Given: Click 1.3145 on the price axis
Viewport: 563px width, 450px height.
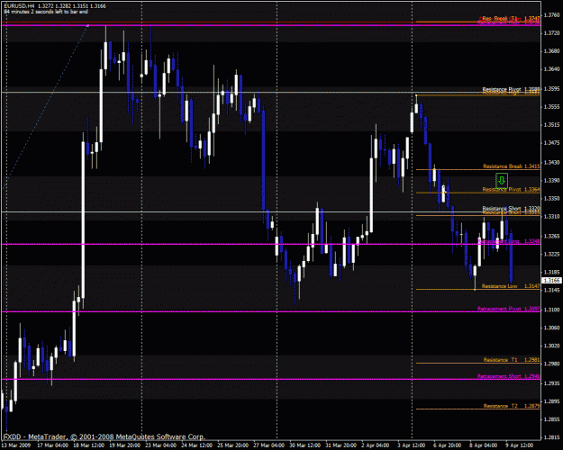Looking at the screenshot, I should click(x=552, y=290).
